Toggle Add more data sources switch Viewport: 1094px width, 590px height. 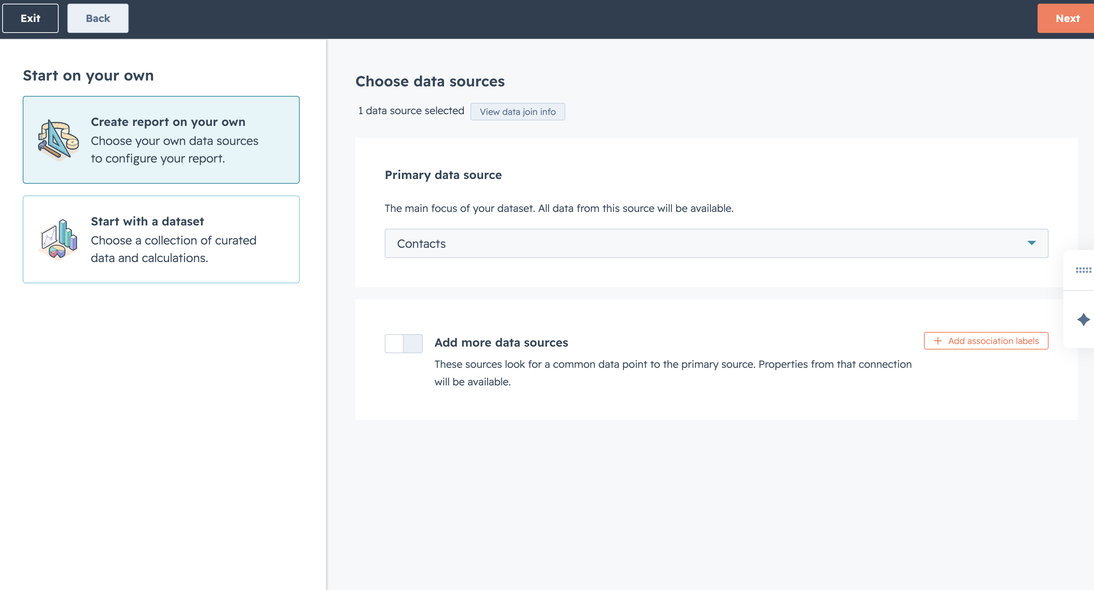click(403, 344)
